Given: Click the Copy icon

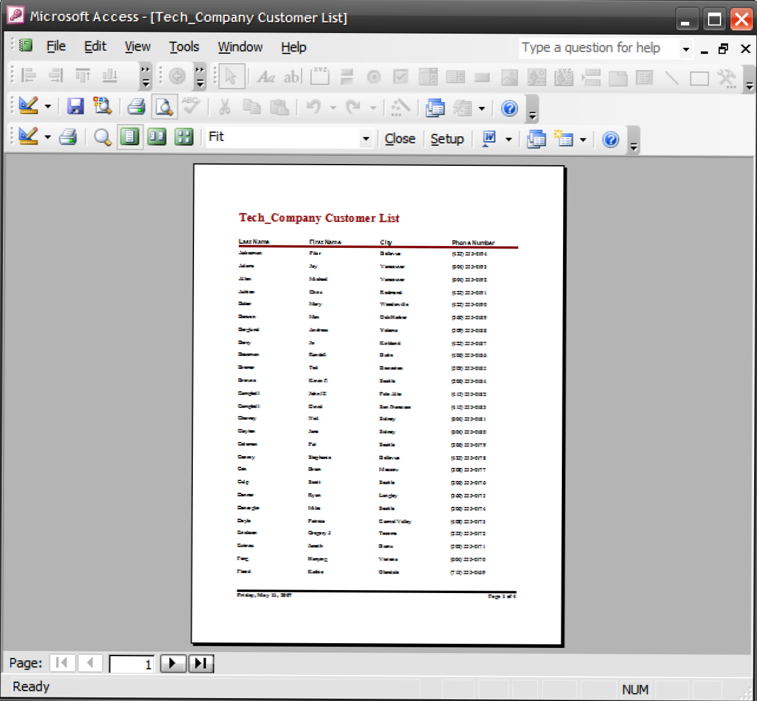Looking at the screenshot, I should point(252,107).
